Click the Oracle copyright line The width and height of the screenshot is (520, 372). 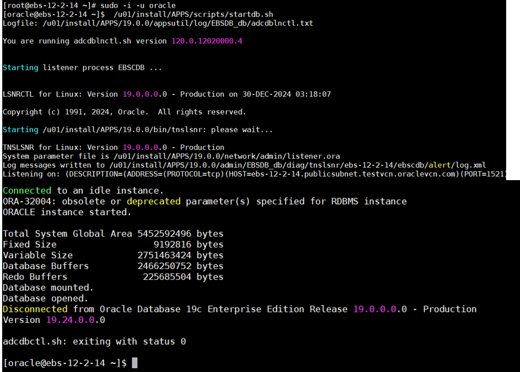124,112
